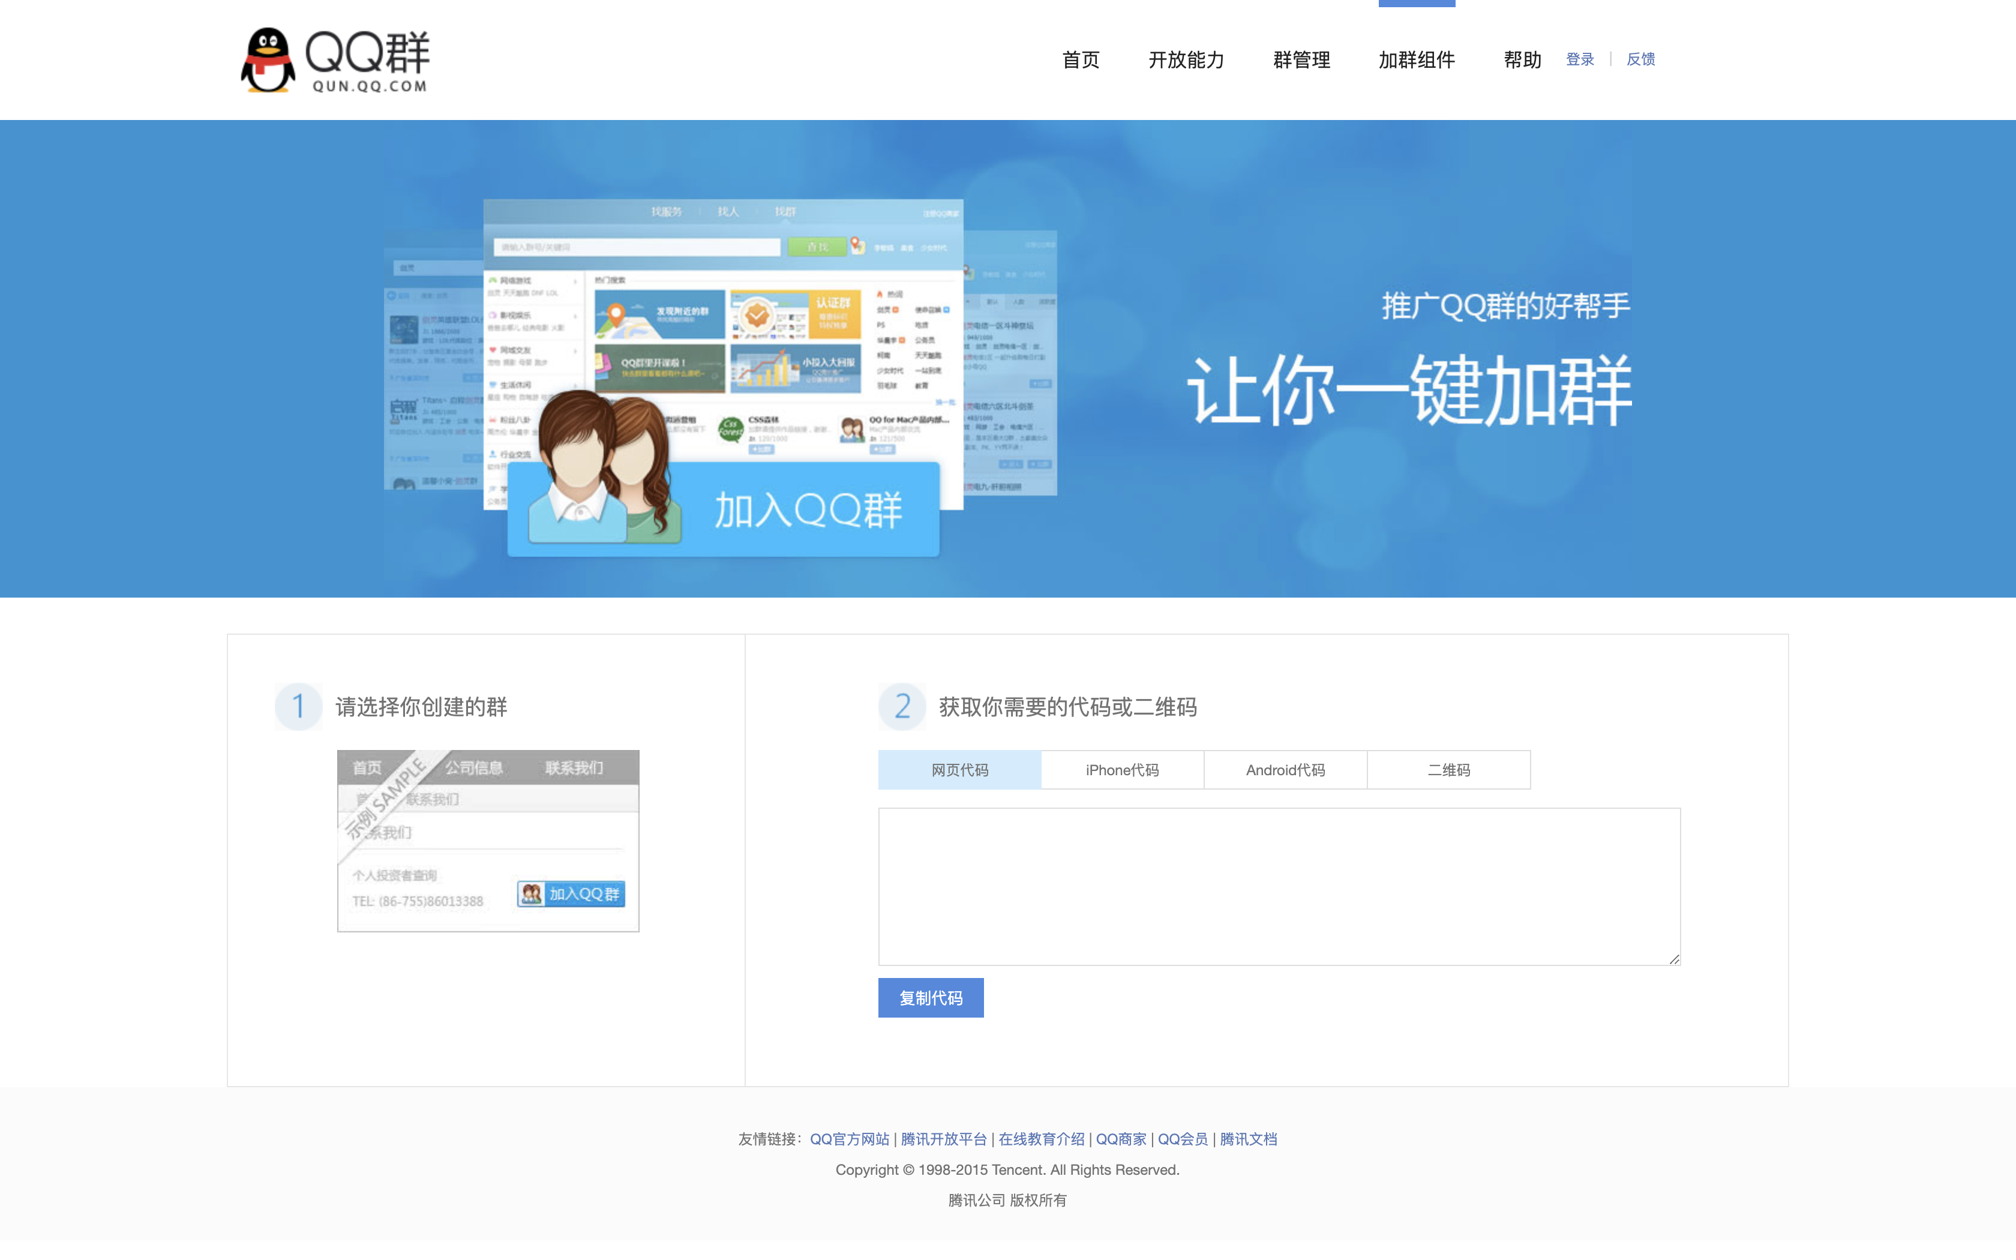This screenshot has height=1260, width=2016.
Task: Open the 帮助 navigation item
Action: pos(1522,60)
